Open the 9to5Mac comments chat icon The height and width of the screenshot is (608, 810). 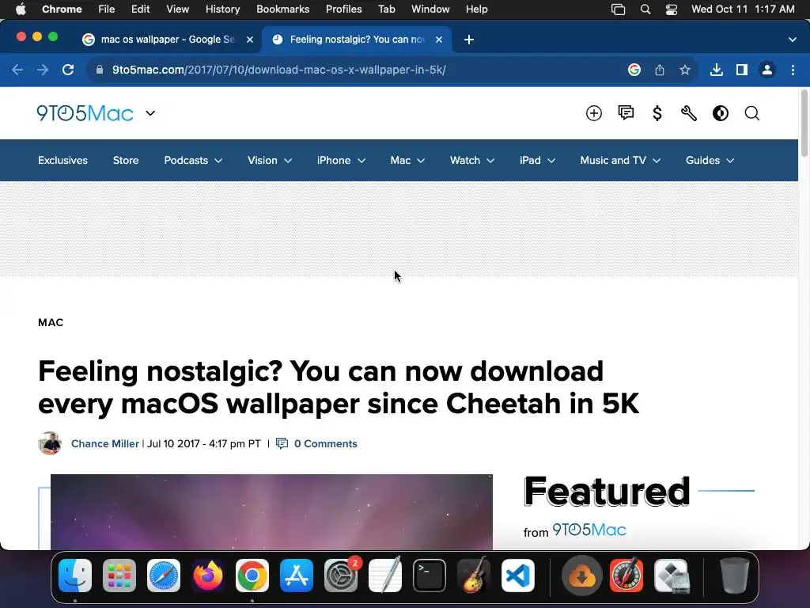626,112
